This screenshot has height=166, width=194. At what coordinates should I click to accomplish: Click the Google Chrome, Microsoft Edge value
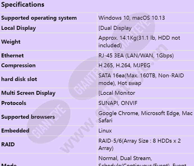click(x=146, y=117)
